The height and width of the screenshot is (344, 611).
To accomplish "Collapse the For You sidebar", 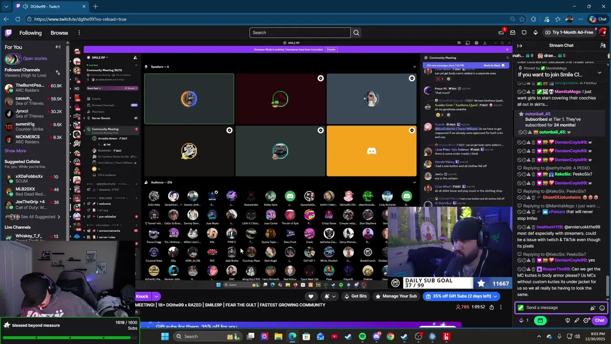I will coord(58,47).
